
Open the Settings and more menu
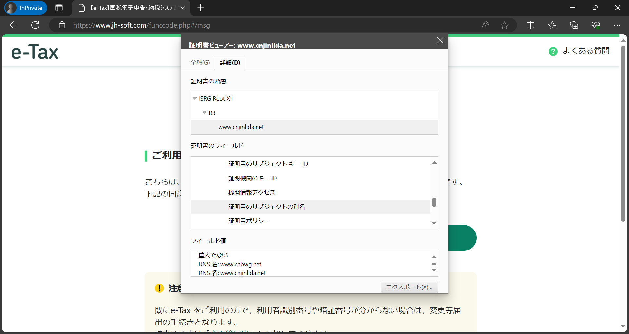tap(617, 25)
